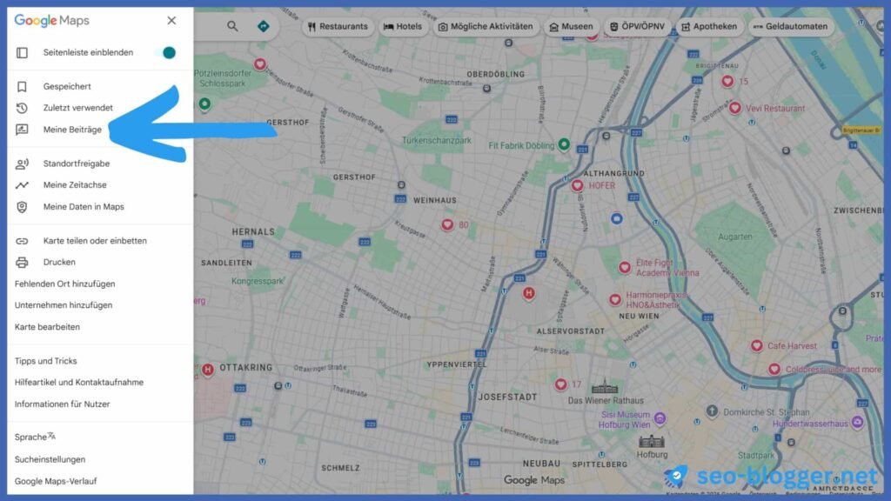Open Google Maps-Verlauf
The image size is (891, 501).
[x=56, y=482]
